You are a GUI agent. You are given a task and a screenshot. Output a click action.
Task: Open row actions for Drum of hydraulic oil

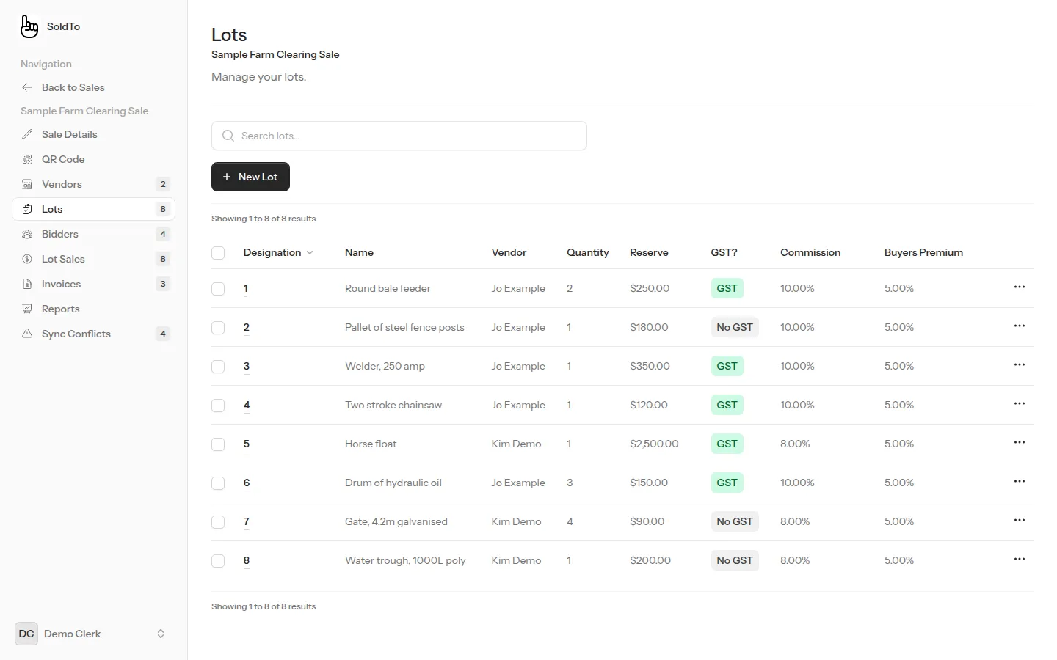click(x=1020, y=481)
